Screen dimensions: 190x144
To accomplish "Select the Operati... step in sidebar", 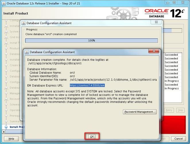I will click(15, 110).
